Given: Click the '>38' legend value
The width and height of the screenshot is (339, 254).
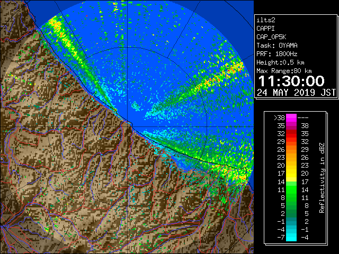Looking at the screenshot, I should 279,118.
